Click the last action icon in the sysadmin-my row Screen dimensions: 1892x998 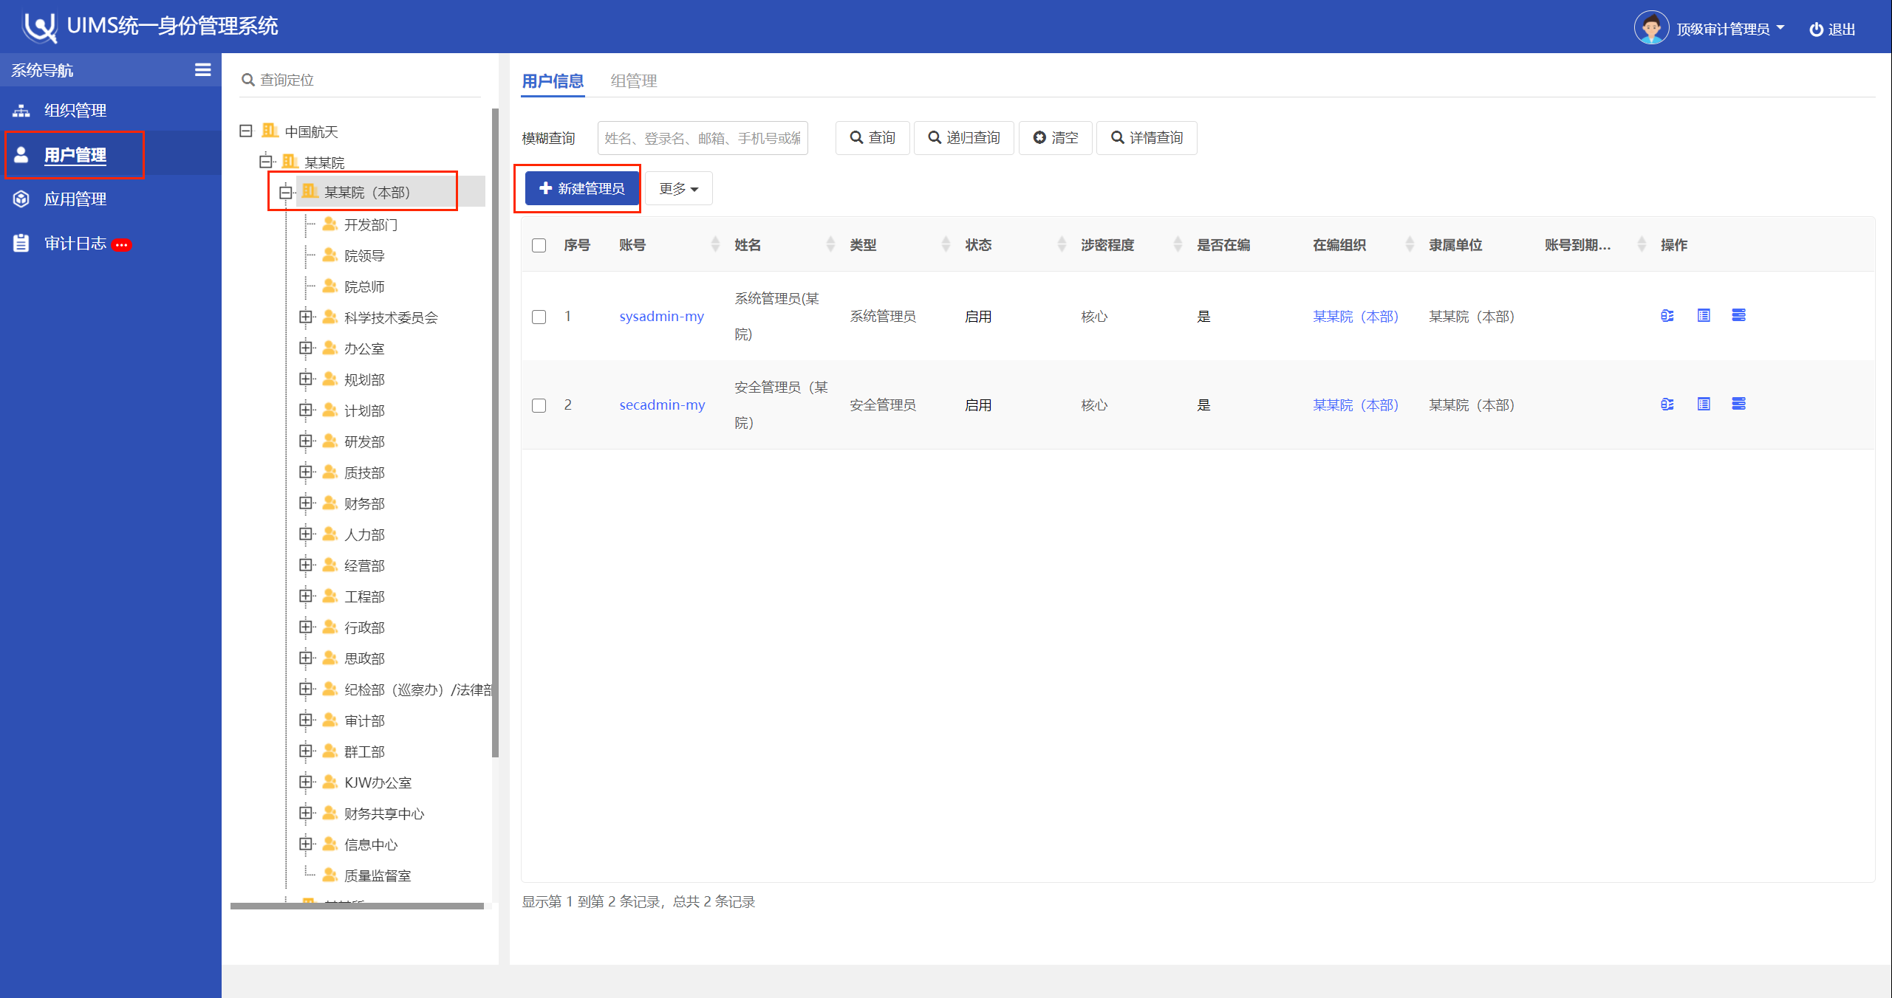[x=1738, y=316]
